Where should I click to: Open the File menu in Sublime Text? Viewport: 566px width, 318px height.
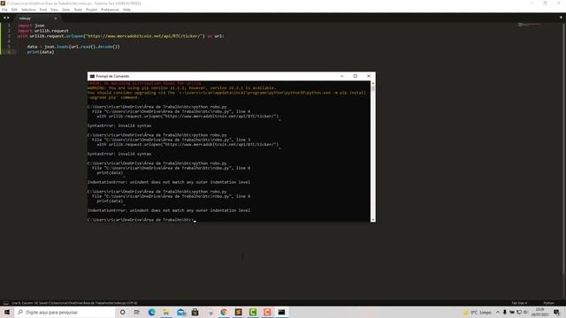pos(4,10)
